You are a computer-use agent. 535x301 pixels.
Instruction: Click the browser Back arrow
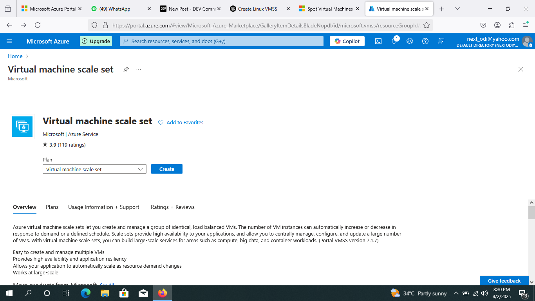click(x=9, y=25)
